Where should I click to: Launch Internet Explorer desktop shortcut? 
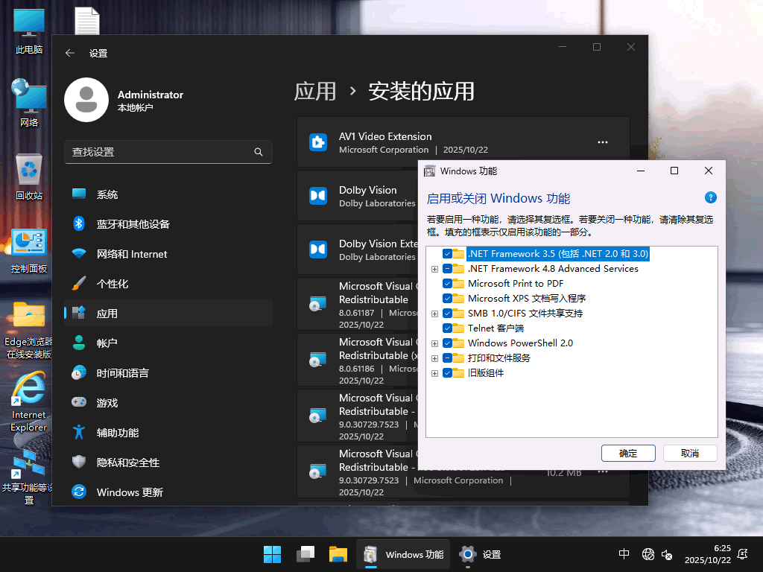(x=29, y=401)
